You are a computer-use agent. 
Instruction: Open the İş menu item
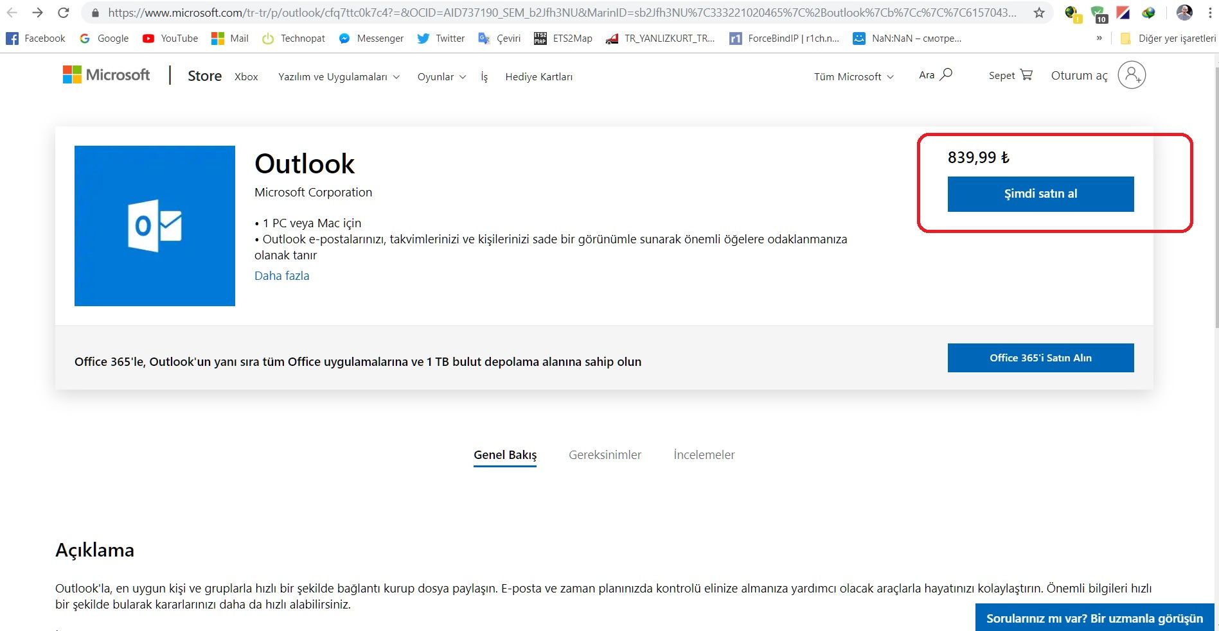point(484,77)
